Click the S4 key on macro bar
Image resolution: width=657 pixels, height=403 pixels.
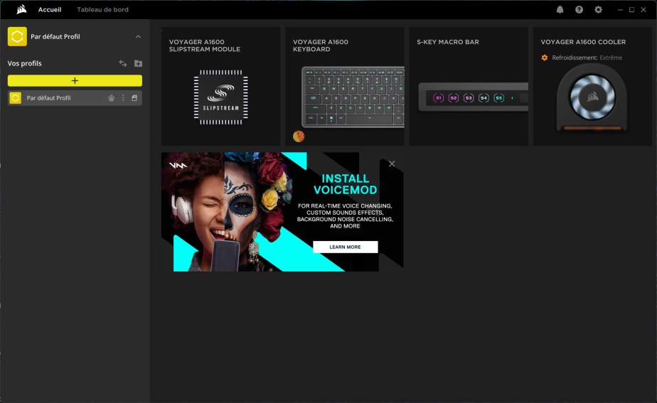point(484,98)
